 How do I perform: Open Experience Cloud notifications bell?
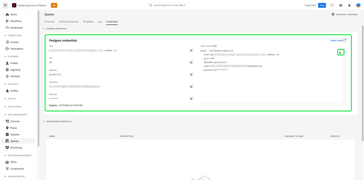click(x=349, y=5)
